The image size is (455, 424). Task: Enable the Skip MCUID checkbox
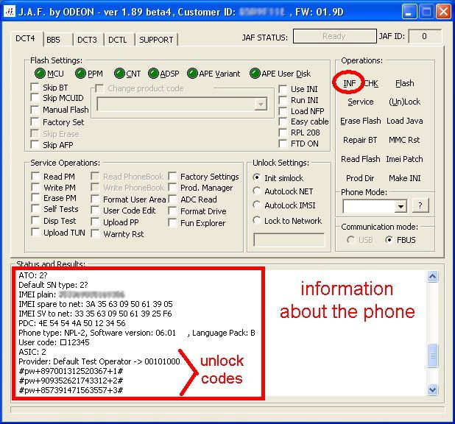point(35,97)
